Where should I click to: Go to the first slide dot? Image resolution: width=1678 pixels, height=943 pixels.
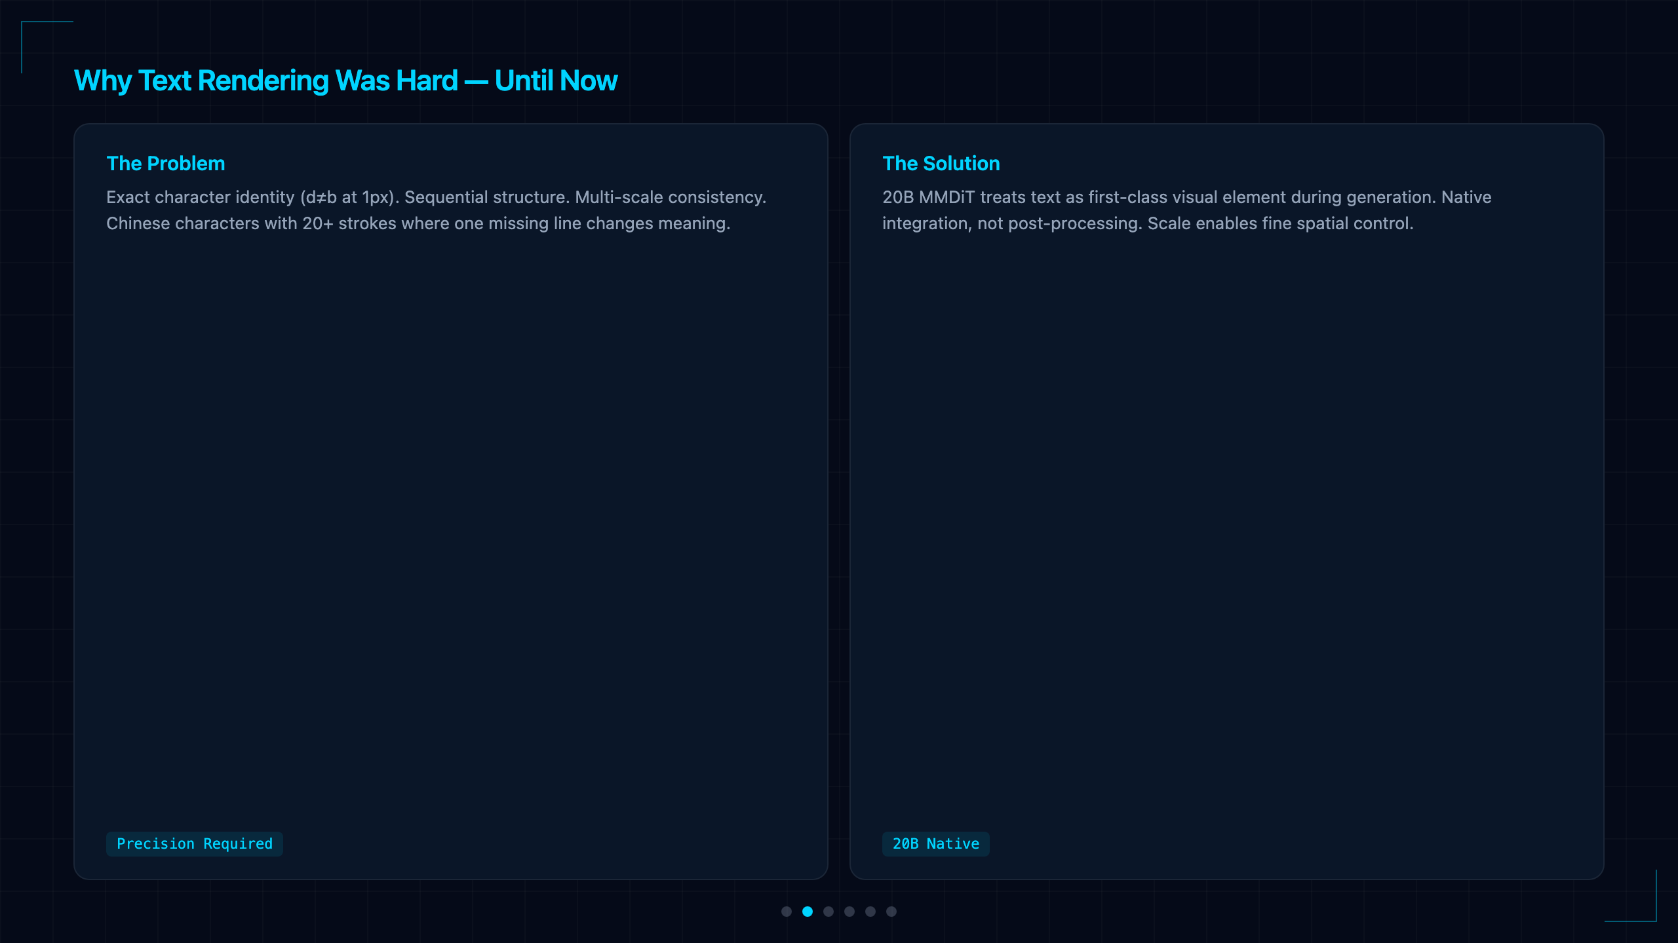tap(787, 912)
